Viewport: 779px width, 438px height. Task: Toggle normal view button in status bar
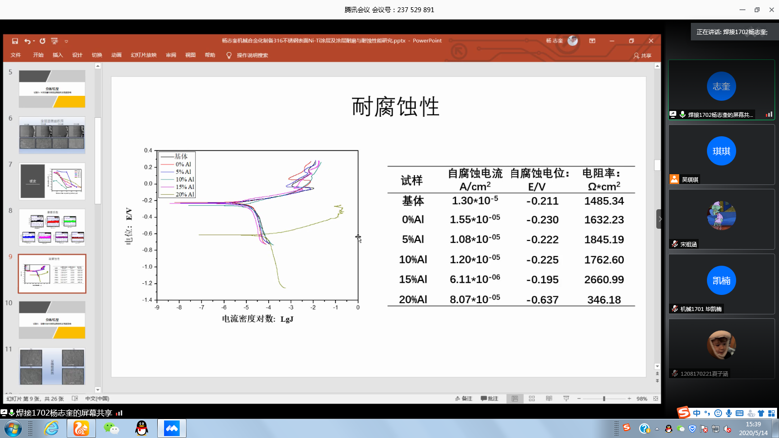(515, 399)
